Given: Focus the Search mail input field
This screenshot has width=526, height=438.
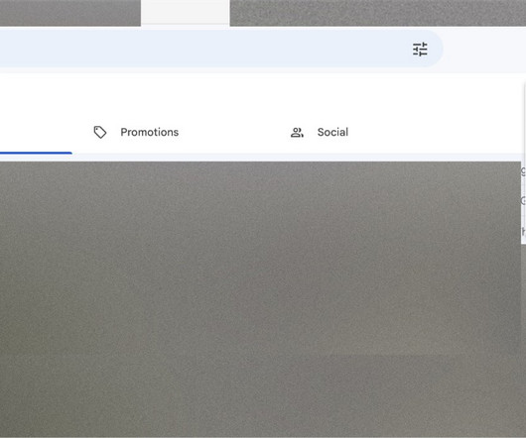Looking at the screenshot, I should 201,49.
